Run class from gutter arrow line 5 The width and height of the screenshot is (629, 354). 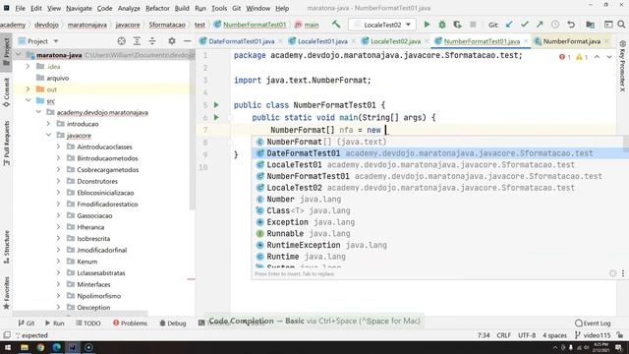tap(216, 105)
